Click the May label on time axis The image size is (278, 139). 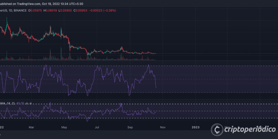coord(64,127)
